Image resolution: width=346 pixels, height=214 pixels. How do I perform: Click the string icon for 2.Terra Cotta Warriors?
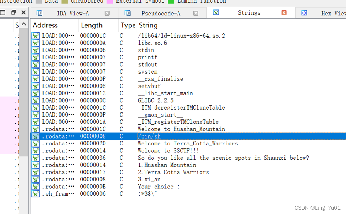36,172
